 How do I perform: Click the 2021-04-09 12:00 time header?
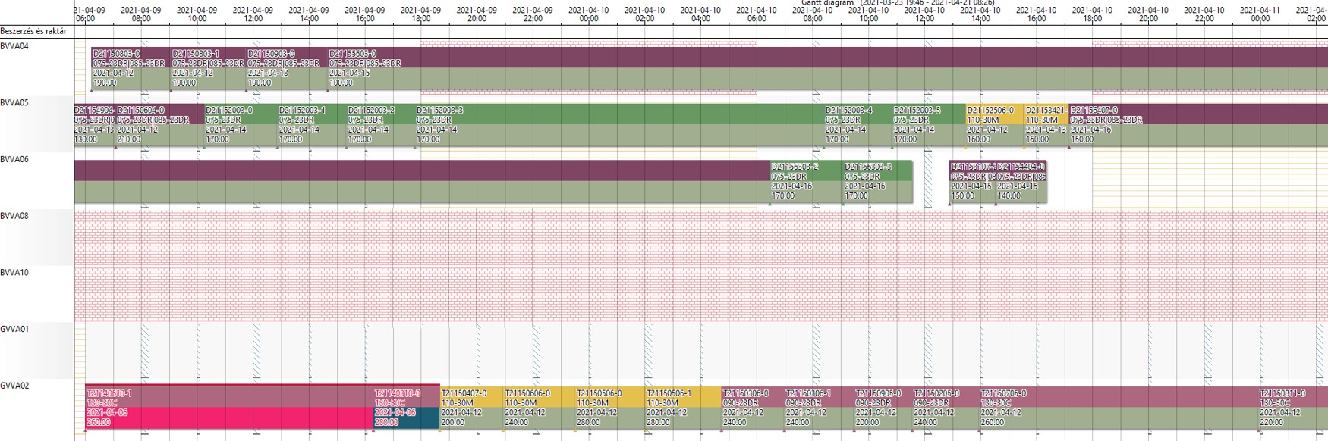click(253, 14)
